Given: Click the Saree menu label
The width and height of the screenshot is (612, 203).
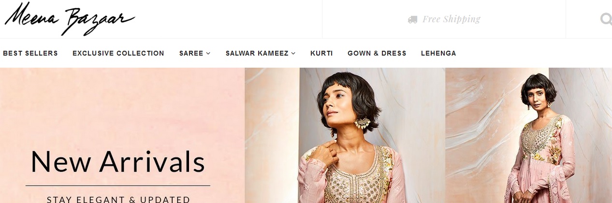Looking at the screenshot, I should coord(191,53).
